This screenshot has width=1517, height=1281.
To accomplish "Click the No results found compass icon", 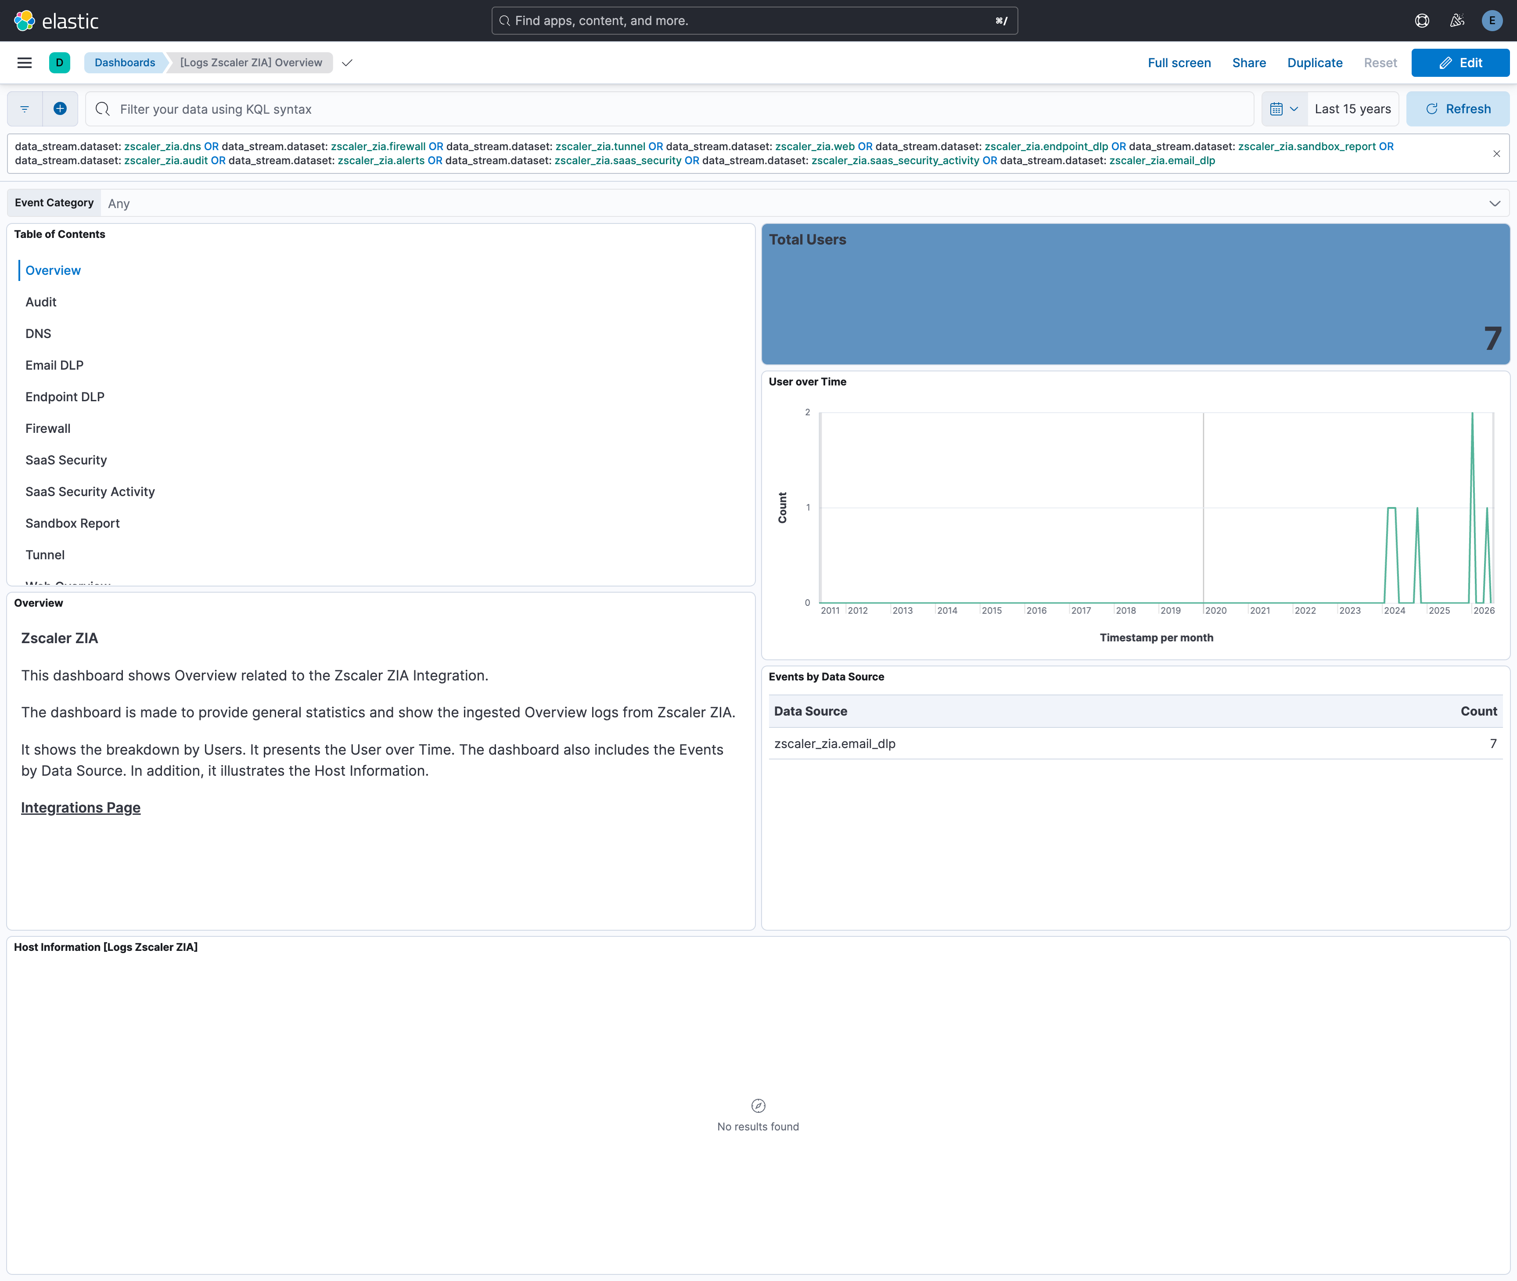I will pos(758,1106).
